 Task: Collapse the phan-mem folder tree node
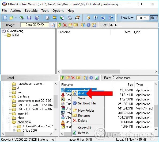click(x=9, y=122)
